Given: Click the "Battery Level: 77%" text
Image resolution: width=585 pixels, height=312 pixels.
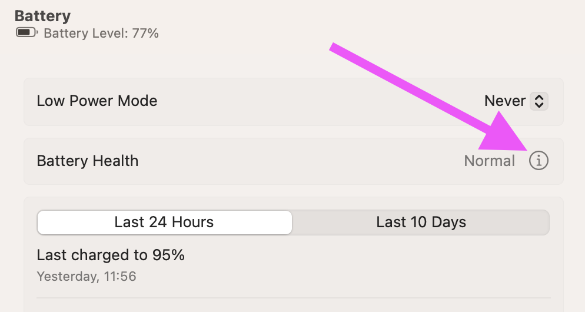Looking at the screenshot, I should [101, 33].
